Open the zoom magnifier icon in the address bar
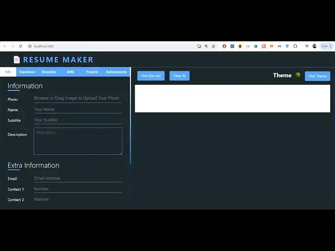The width and height of the screenshot is (335, 251). pyautogui.click(x=206, y=46)
